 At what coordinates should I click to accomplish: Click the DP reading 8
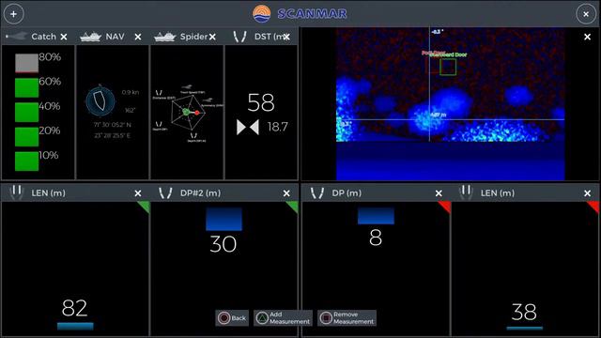(376, 238)
